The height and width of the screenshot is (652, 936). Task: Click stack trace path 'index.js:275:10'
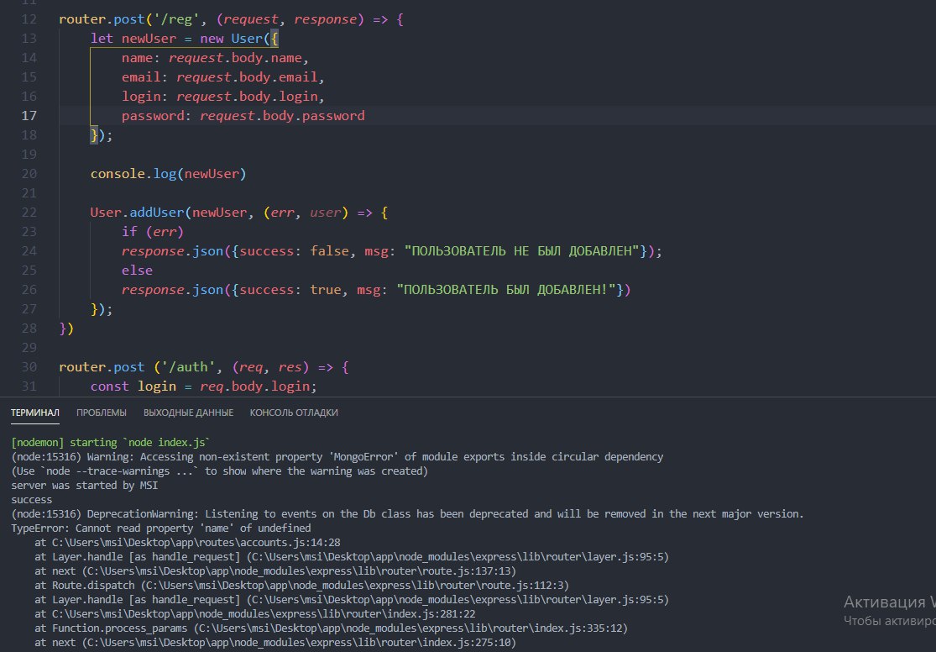(x=299, y=643)
